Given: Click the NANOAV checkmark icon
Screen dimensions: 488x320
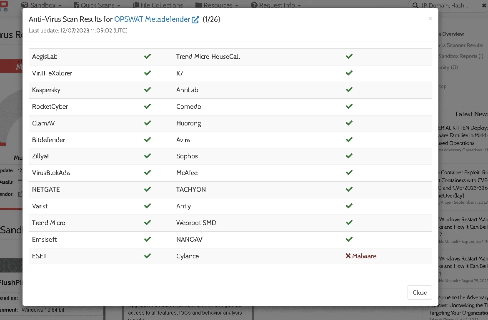Looking at the screenshot, I should click(349, 239).
